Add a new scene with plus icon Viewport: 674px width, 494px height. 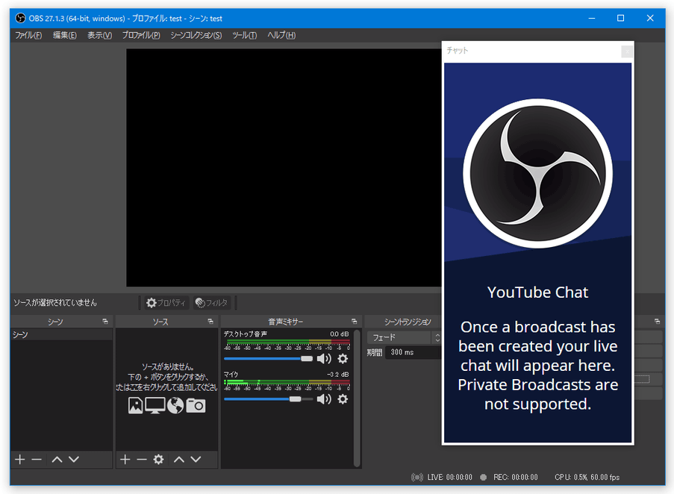pyautogui.click(x=19, y=459)
